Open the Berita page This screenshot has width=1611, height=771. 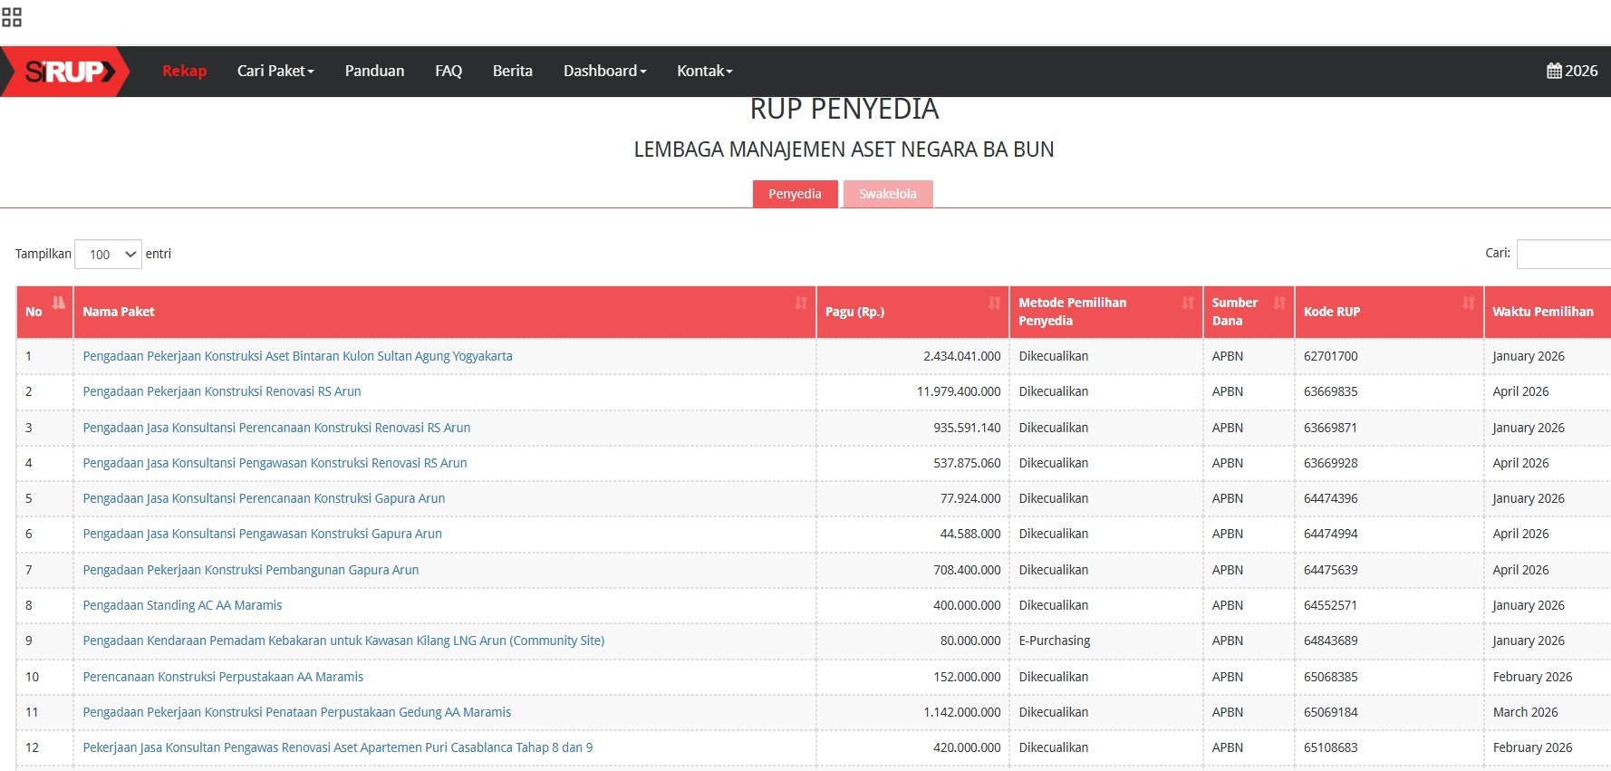512,71
